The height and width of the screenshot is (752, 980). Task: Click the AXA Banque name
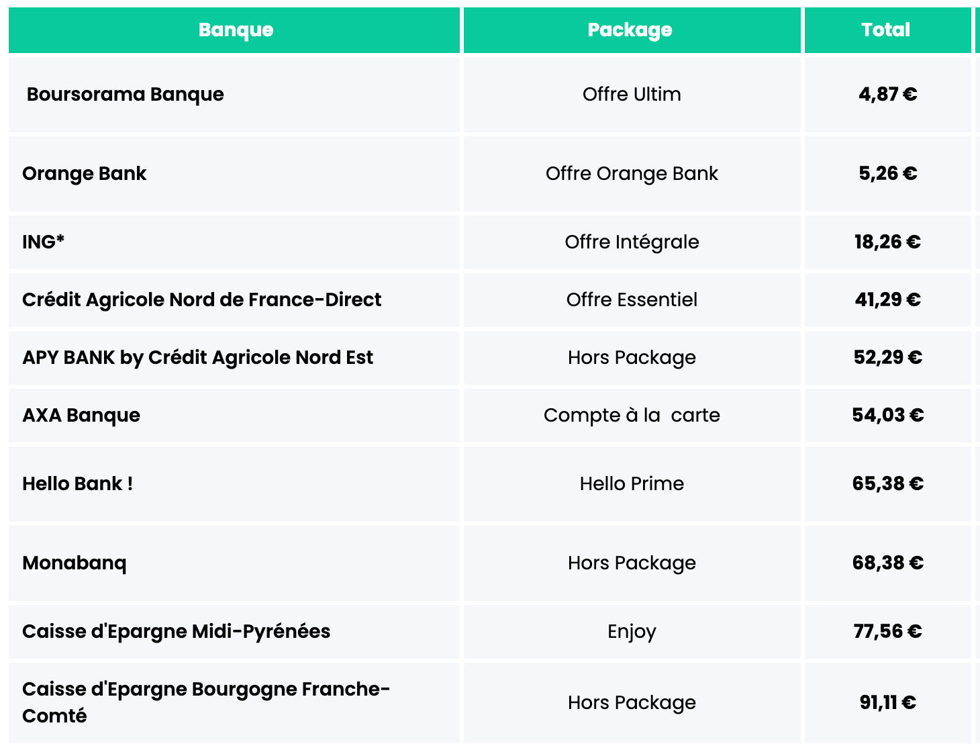tap(81, 416)
